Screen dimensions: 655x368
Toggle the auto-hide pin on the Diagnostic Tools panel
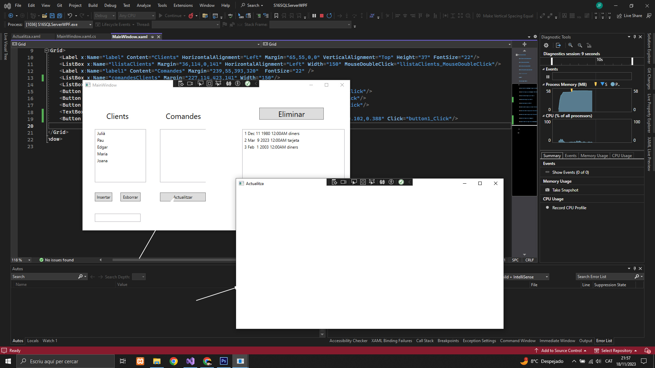pos(635,37)
